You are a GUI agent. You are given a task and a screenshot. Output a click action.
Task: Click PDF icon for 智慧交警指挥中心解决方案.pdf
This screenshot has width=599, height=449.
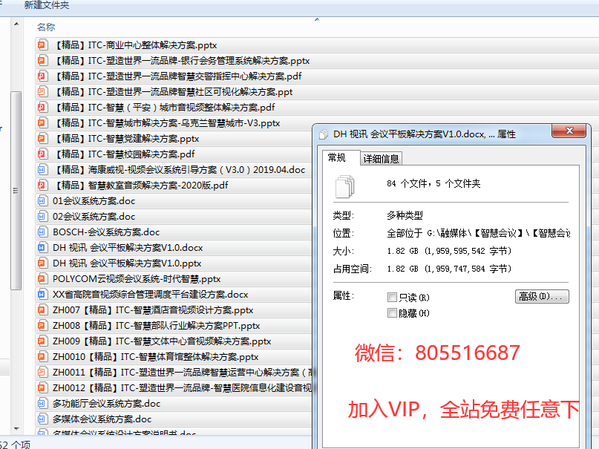(x=42, y=76)
